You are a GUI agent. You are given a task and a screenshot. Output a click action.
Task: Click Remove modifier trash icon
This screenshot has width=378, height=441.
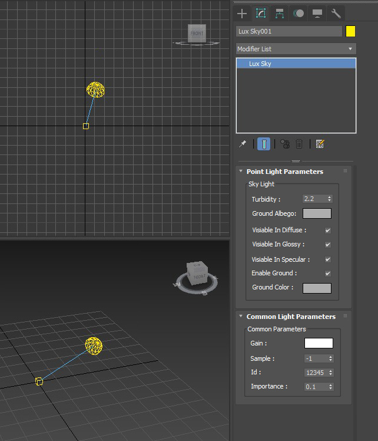[x=299, y=144]
